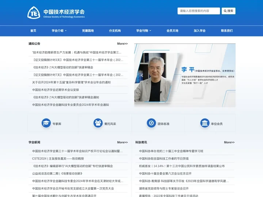Expand the 学会刊物 dropdown menu

click(x=144, y=31)
